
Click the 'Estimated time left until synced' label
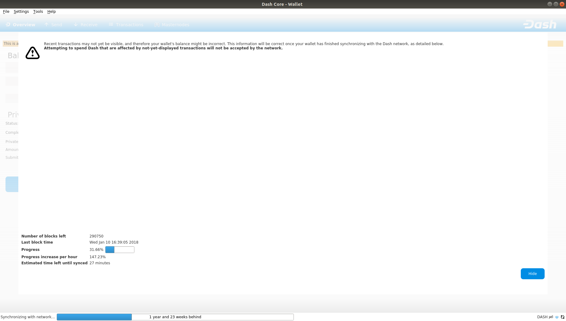pos(54,263)
